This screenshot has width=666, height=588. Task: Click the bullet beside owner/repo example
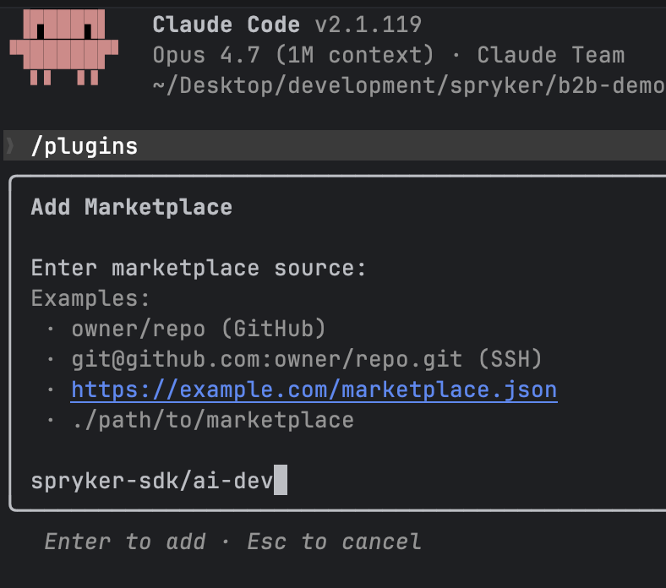[x=51, y=329]
